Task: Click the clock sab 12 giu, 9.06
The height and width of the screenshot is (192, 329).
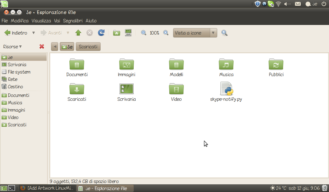Action: pyautogui.click(x=304, y=188)
